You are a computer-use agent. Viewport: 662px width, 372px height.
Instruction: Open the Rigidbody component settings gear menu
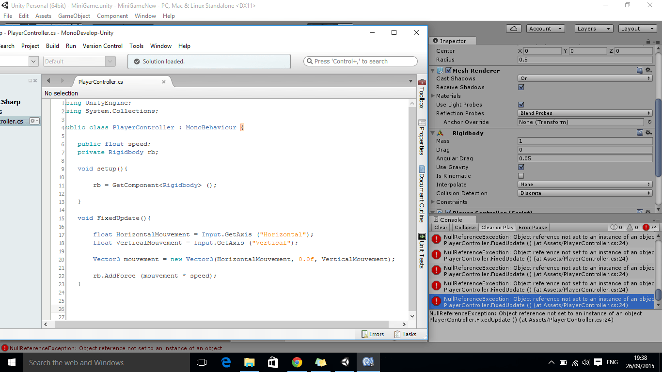point(648,132)
